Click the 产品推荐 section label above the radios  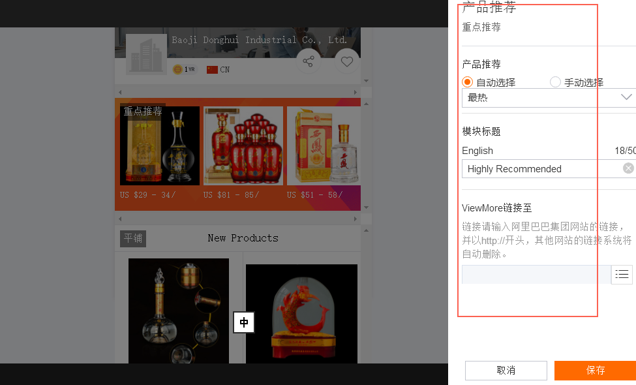click(x=481, y=64)
